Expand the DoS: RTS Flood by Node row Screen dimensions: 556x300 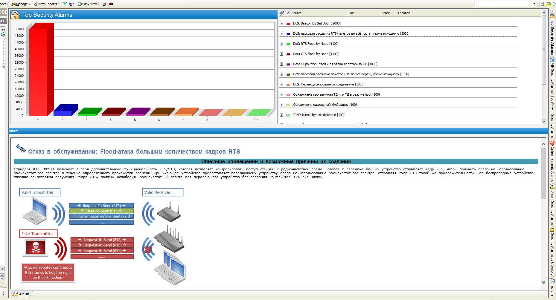281,44
